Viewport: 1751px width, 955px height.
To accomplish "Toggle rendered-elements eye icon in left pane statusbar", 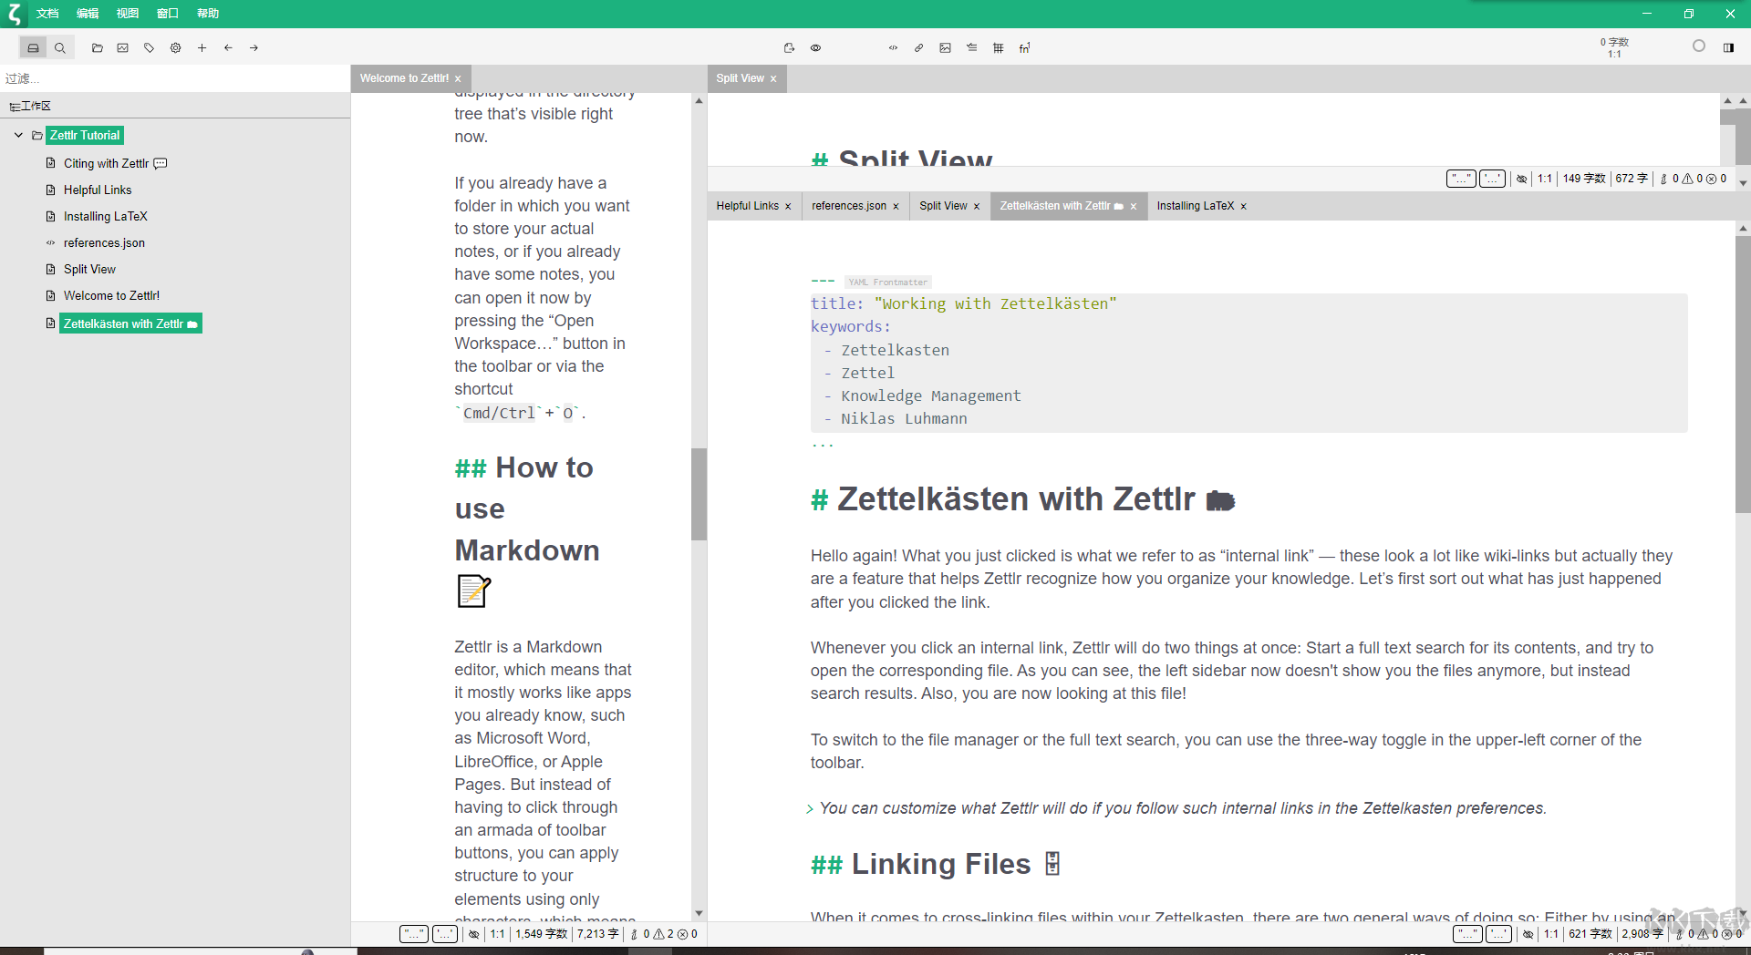I will tap(474, 934).
